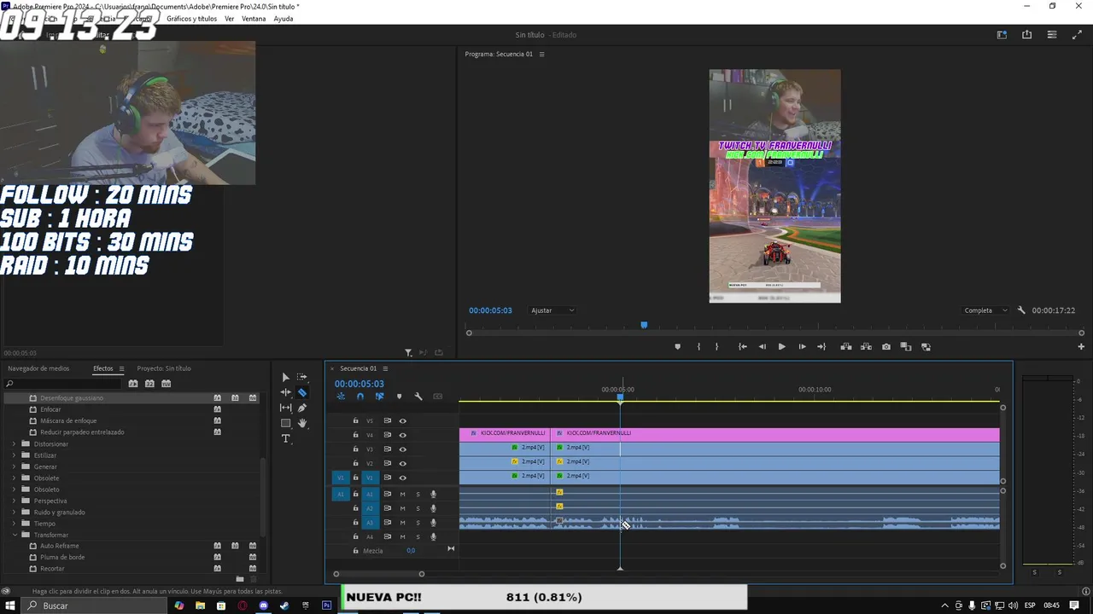Open the Program monitor button editor plus
The image size is (1093, 614).
point(1081,347)
